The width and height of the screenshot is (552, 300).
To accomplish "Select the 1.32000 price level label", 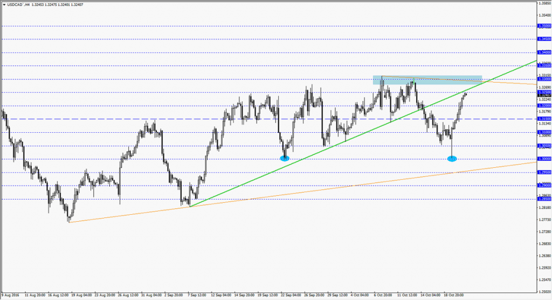I will point(544,106).
